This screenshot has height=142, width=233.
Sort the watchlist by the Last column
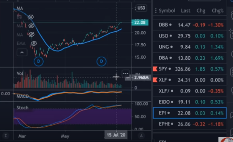click(x=185, y=11)
